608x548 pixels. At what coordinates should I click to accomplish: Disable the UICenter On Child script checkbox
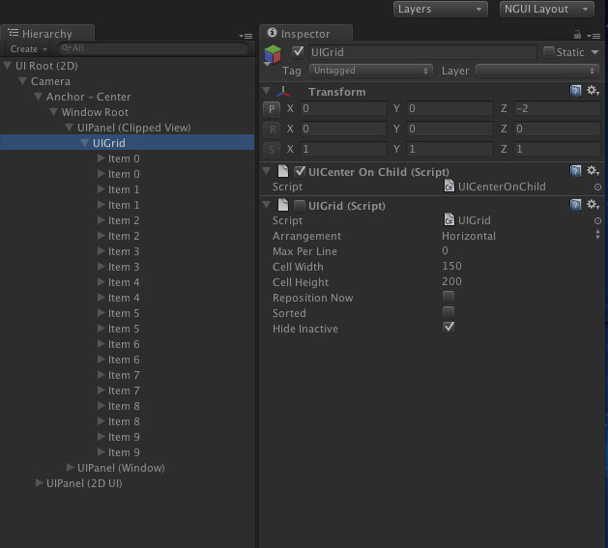point(300,171)
